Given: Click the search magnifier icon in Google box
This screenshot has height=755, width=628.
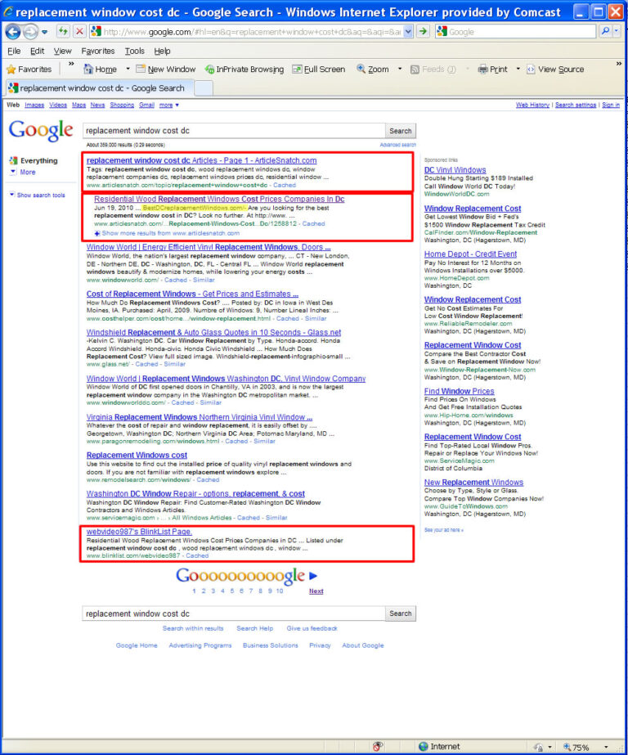Looking at the screenshot, I should click(605, 32).
